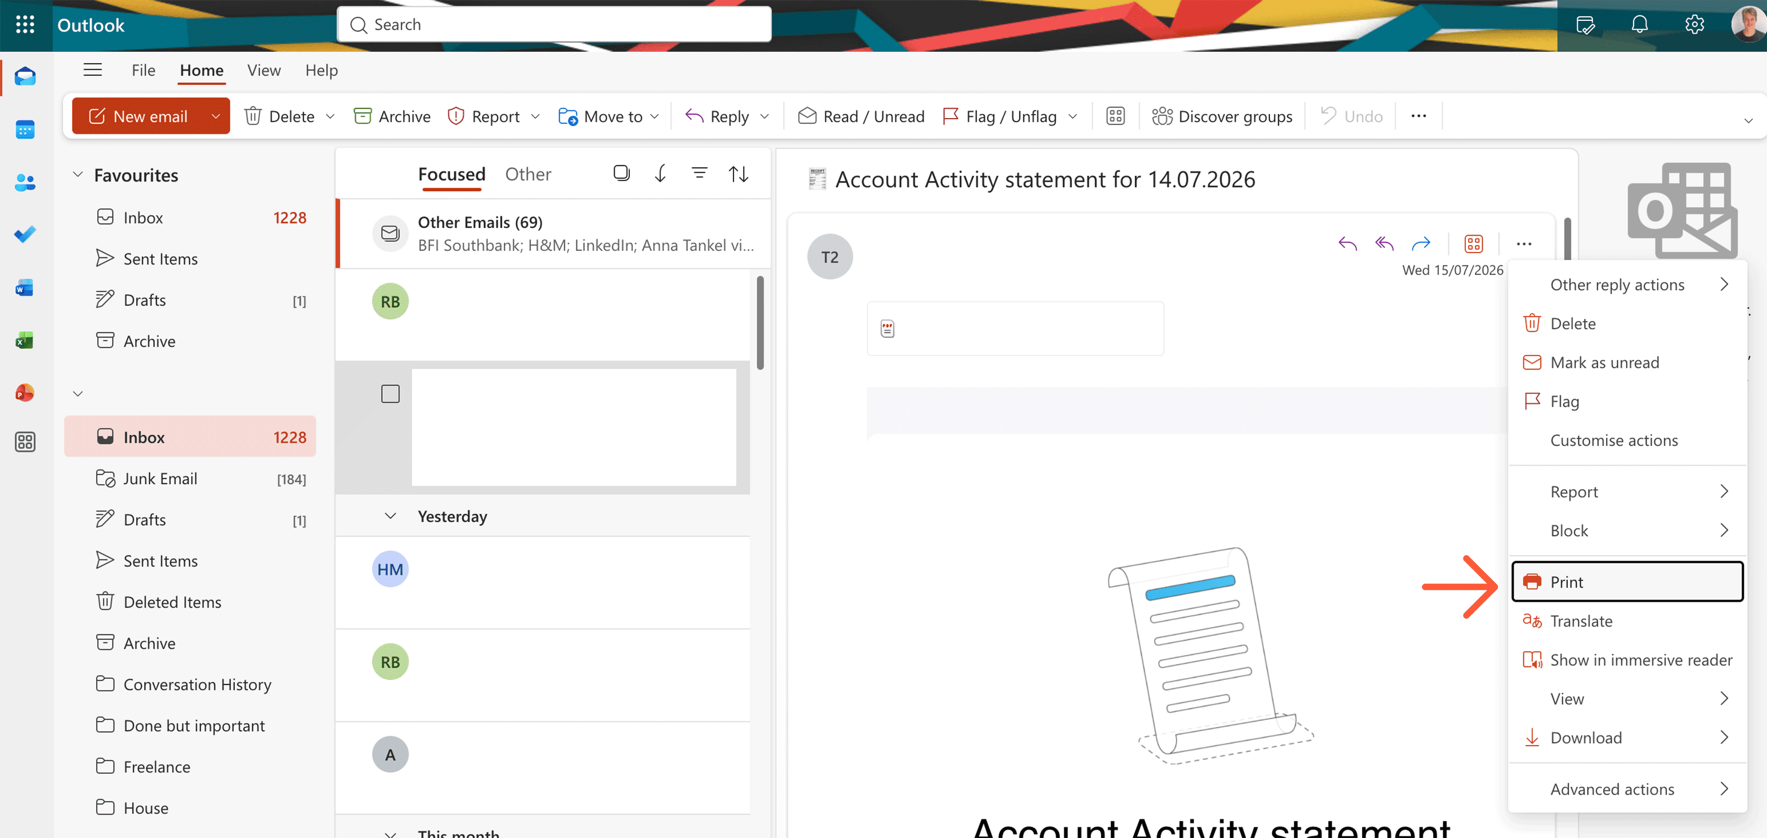Tick the checkbox on the selected message
Screen dimensions: 1767x838
390,394
